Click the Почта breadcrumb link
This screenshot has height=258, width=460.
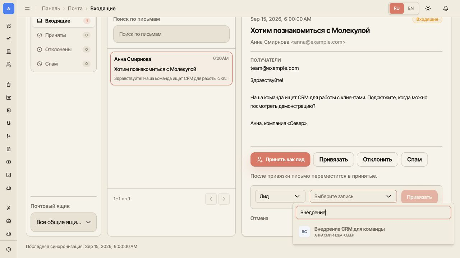pos(75,8)
